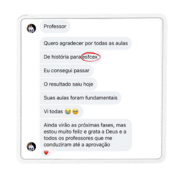This screenshot has height=186, width=186.
Task: Click the word 'hoje' in the result message
Action: [88, 84]
